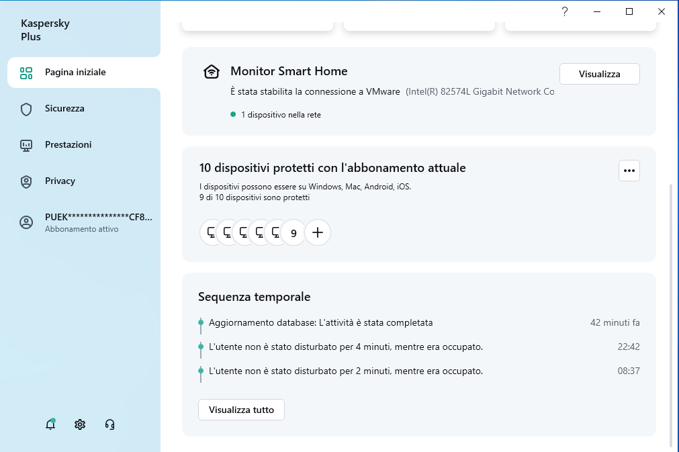Click Visualizza for Monitor Smart Home

599,74
